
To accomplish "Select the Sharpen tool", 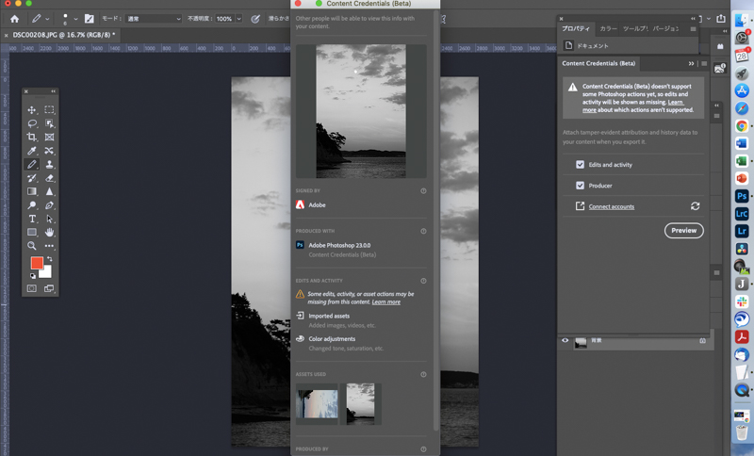I will tap(49, 191).
